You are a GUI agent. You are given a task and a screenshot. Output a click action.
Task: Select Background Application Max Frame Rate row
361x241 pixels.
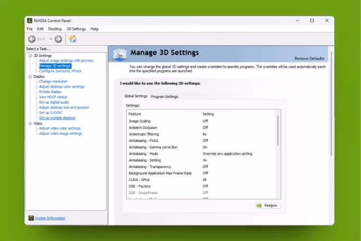202,173
